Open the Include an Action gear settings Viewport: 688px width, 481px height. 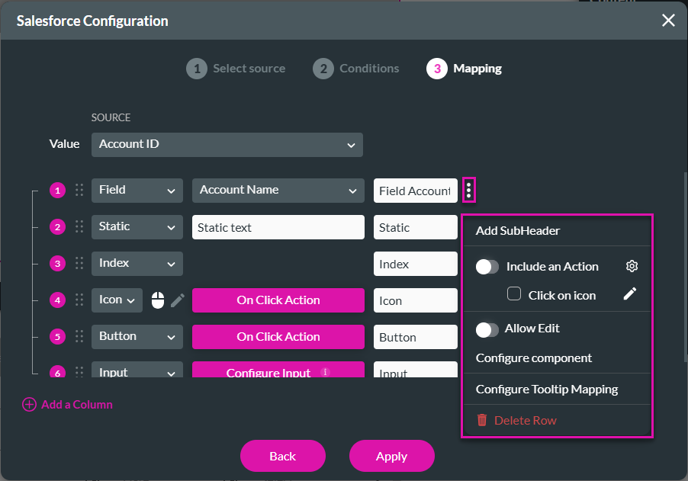pos(632,266)
